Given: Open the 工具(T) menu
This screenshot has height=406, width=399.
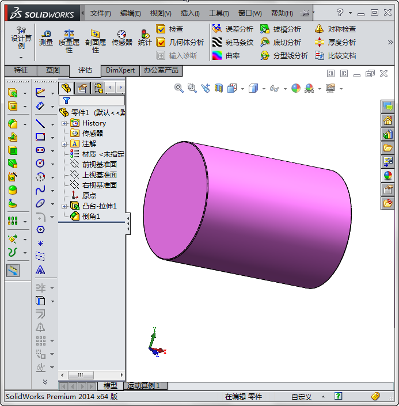Looking at the screenshot, I should pyautogui.click(x=218, y=13).
